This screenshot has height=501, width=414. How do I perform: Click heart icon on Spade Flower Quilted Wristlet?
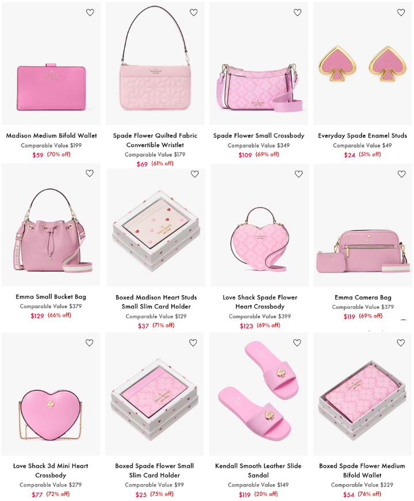pyautogui.click(x=194, y=13)
